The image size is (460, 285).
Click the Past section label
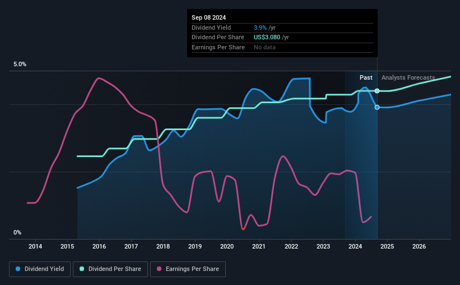[x=366, y=77]
